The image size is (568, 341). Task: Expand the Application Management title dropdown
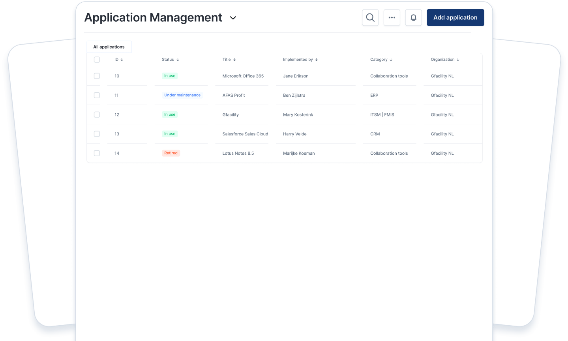pos(233,18)
